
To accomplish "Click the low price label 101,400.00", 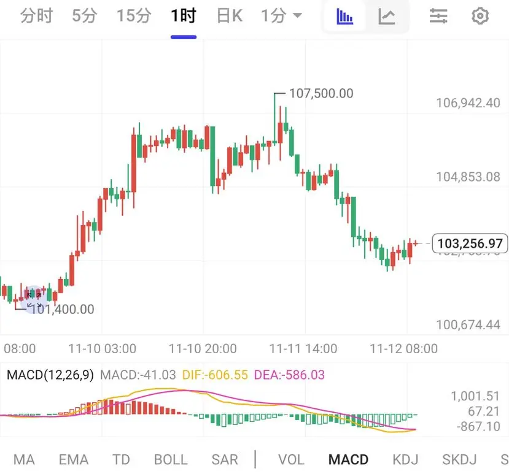I will (x=63, y=309).
